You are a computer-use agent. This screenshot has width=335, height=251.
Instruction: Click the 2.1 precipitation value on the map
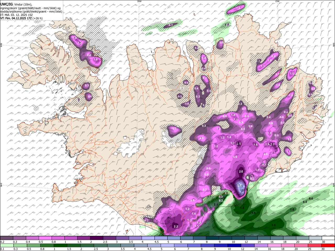[272, 144]
